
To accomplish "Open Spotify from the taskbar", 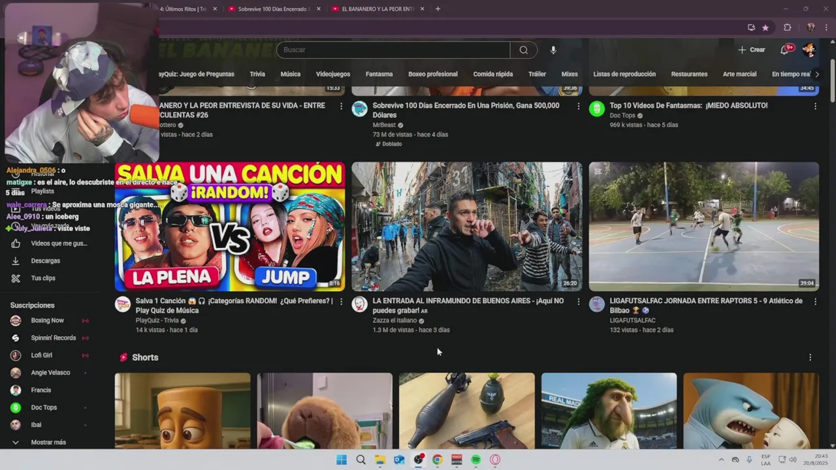I will pos(476,460).
